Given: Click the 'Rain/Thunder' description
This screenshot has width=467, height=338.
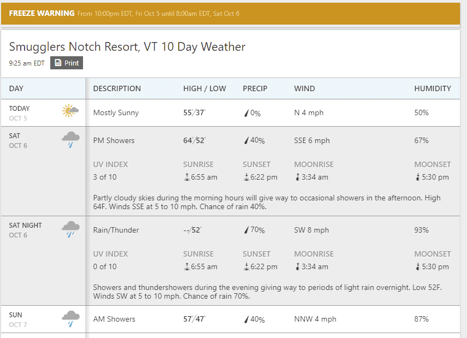Looking at the screenshot, I should point(116,230).
